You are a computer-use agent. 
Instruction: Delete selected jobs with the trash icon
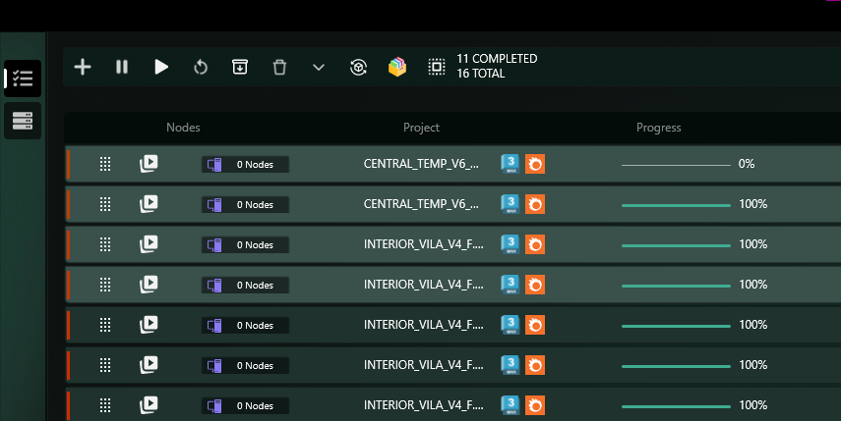[x=279, y=68]
